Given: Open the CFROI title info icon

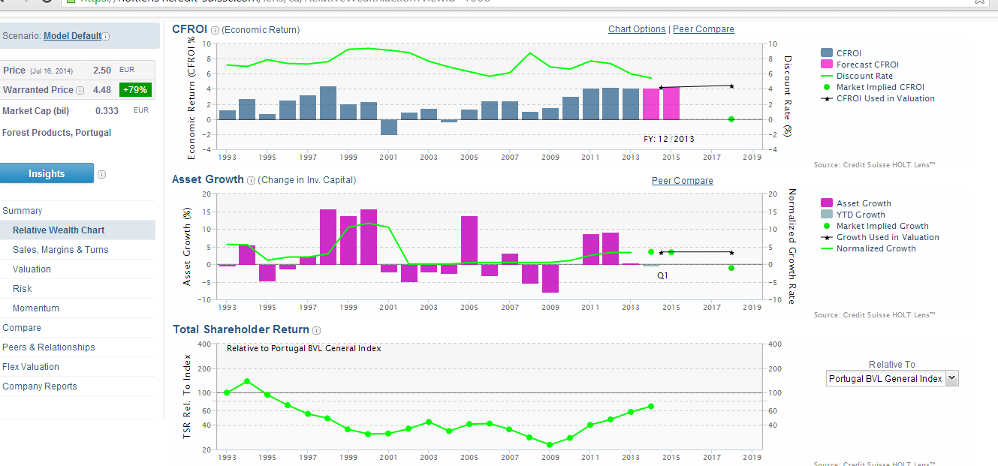Looking at the screenshot, I should 215,30.
